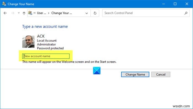Select the 'User ...' breadcrumb

pos(41,13)
